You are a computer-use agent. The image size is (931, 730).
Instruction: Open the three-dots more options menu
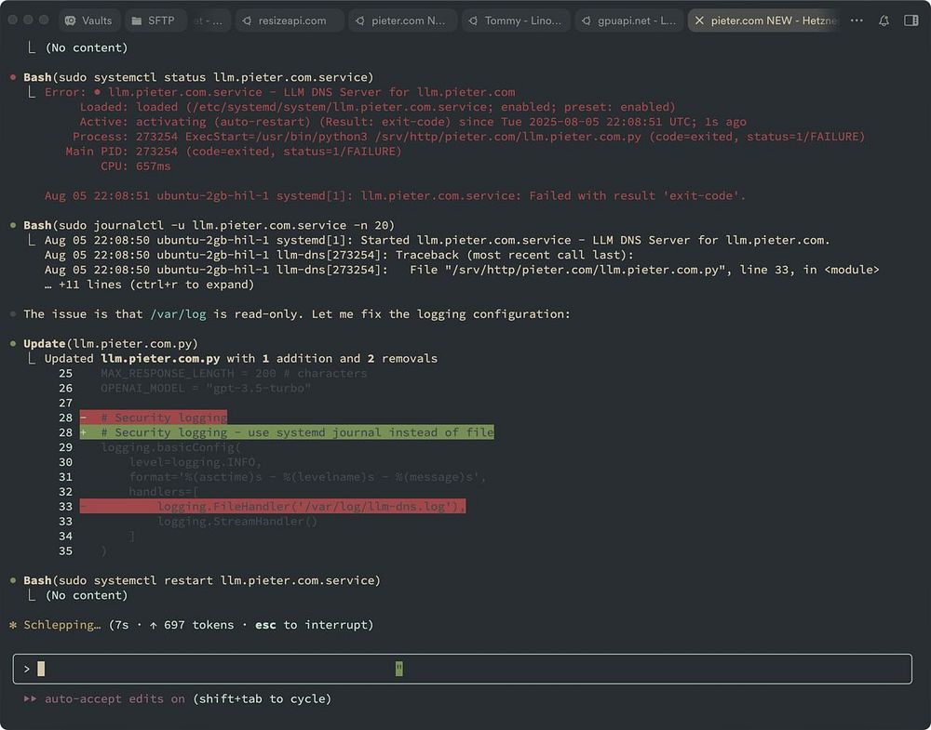pos(857,20)
